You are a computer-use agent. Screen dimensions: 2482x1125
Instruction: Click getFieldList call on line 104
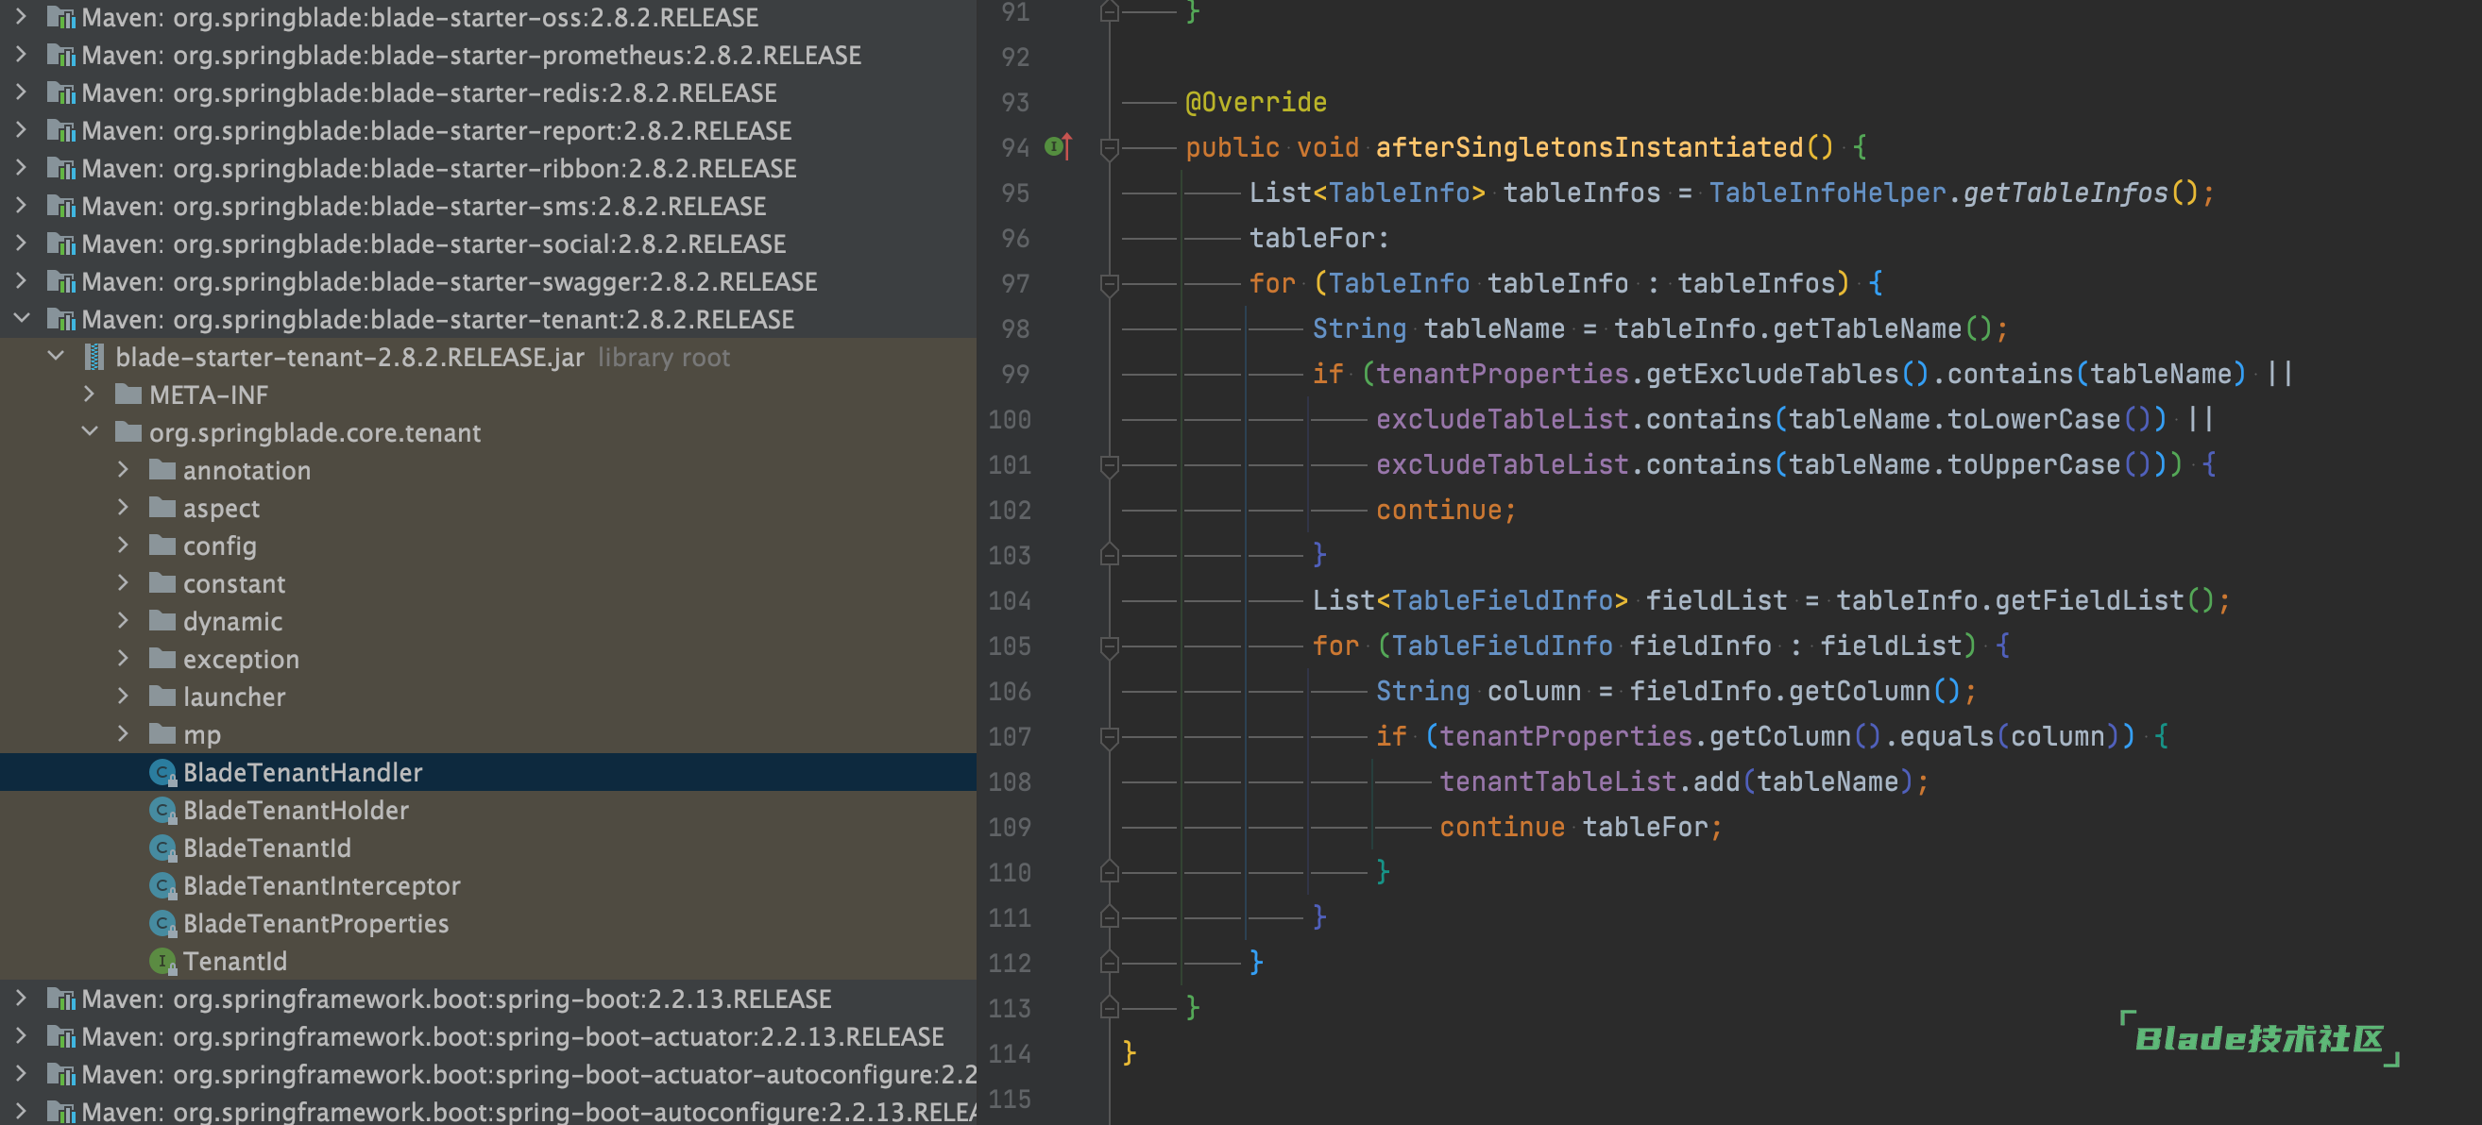[x=2089, y=600]
